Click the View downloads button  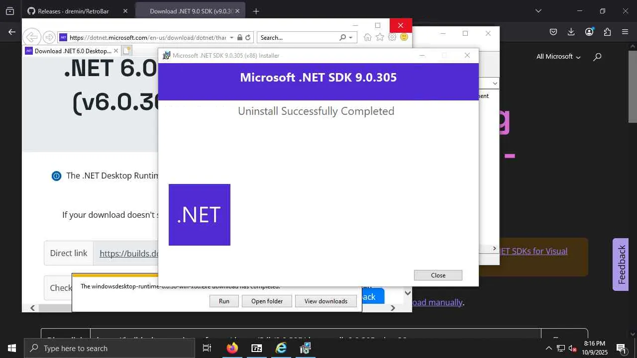[x=326, y=301]
